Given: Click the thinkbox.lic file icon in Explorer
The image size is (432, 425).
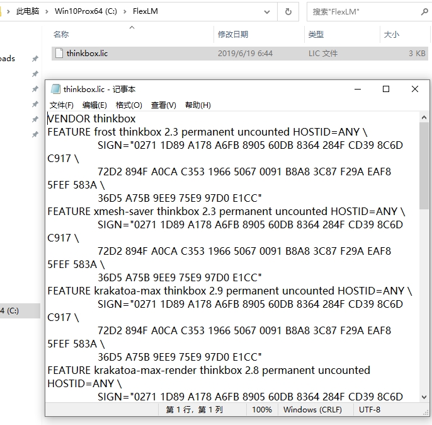Looking at the screenshot, I should 59,53.
